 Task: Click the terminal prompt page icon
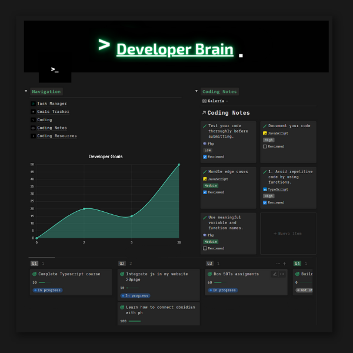pos(55,70)
